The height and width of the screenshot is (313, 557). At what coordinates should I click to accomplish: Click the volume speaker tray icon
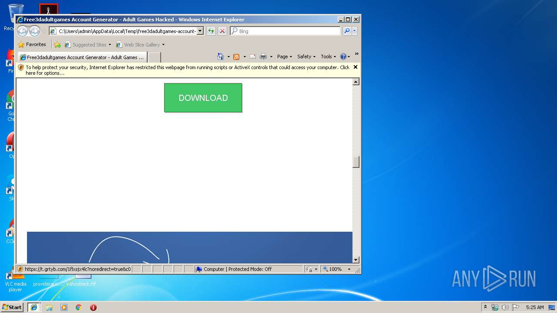505,307
